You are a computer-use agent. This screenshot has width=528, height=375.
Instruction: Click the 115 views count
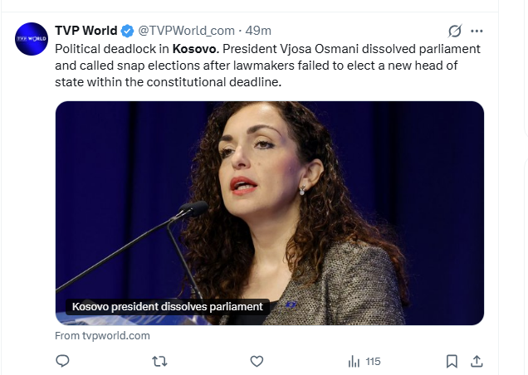pyautogui.click(x=373, y=361)
